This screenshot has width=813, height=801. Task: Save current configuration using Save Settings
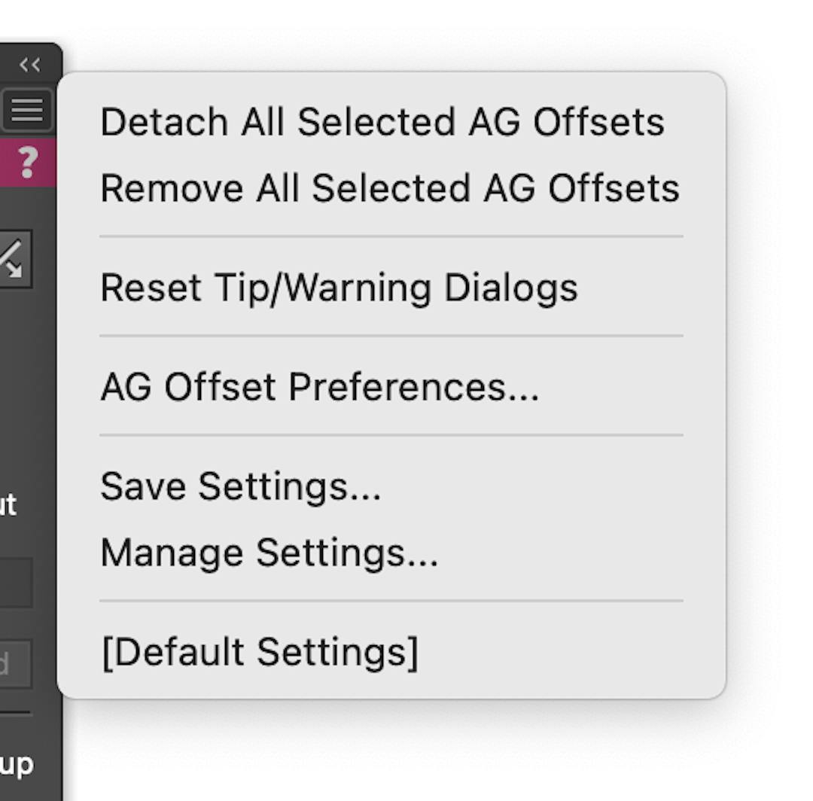click(240, 486)
